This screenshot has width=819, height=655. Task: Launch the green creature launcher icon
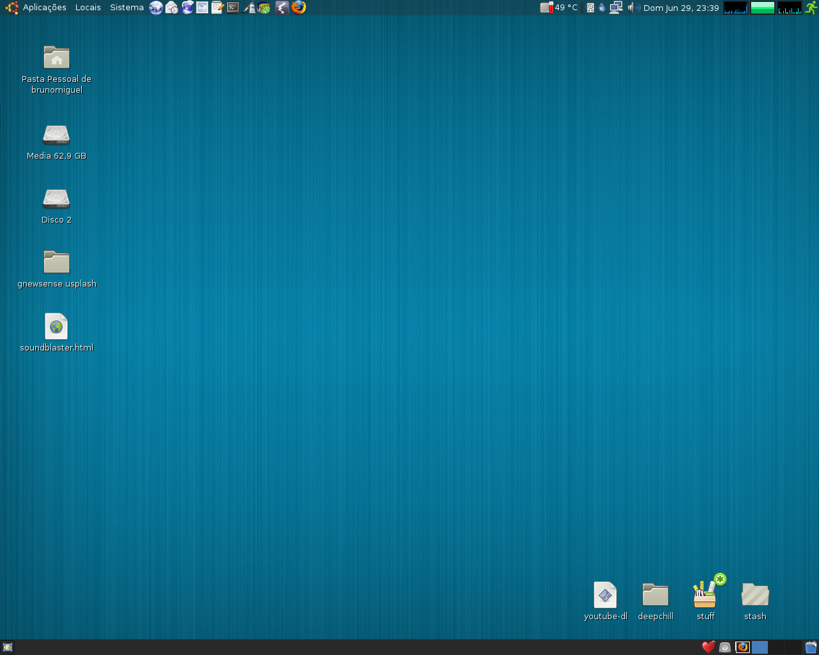[x=264, y=8]
